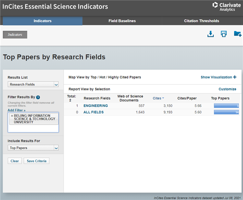This screenshot has width=243, height=200.
Task: Open the ENGINEERING research field link
Action: 96,106
